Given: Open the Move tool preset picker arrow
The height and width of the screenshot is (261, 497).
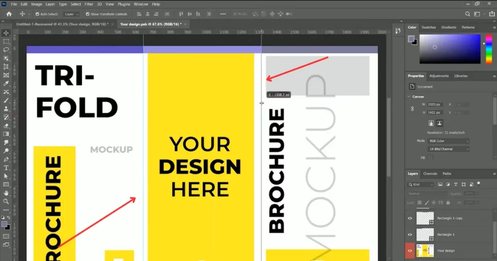Looking at the screenshot, I should click(29, 14).
